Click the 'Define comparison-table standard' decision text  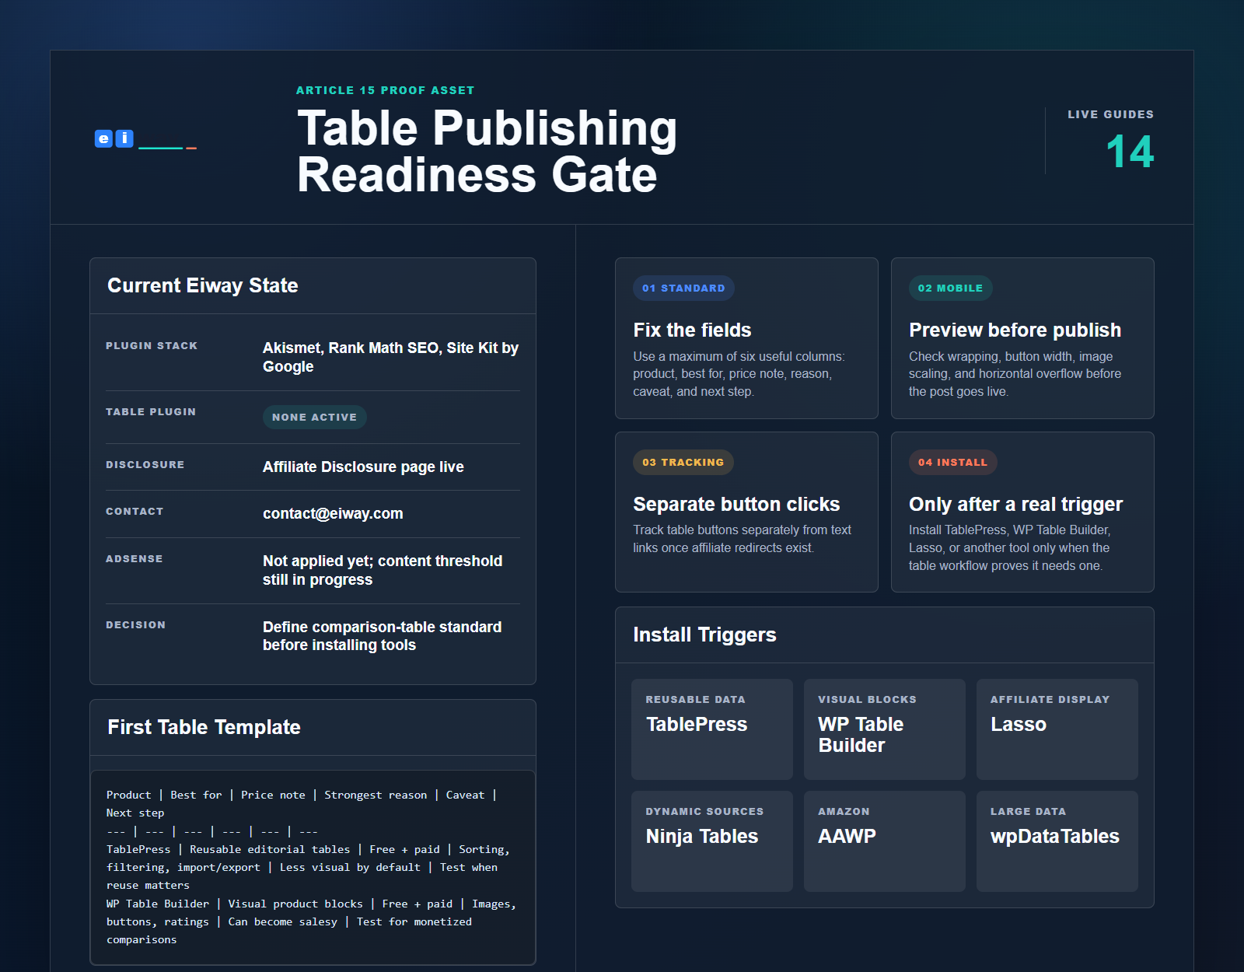pos(382,636)
